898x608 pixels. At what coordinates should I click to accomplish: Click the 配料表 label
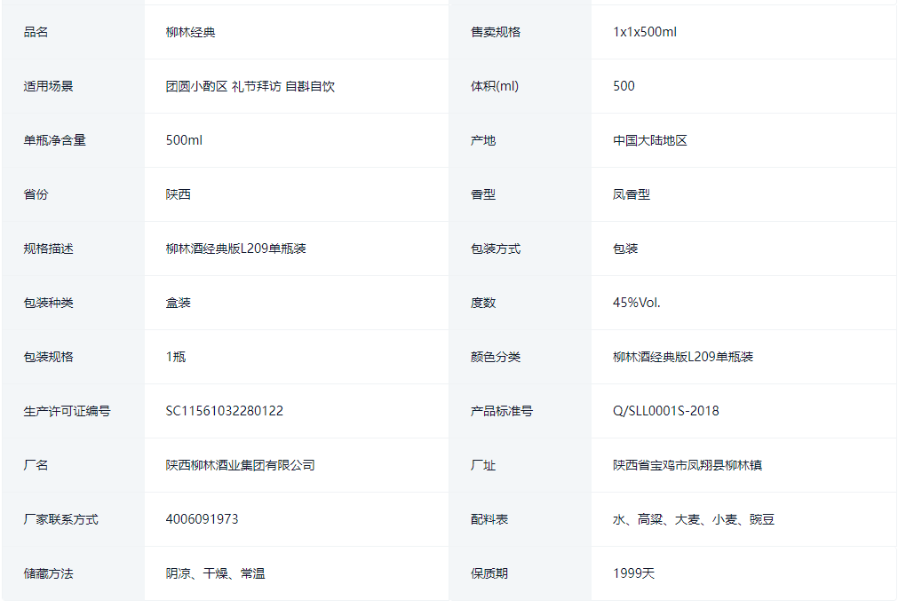point(489,519)
